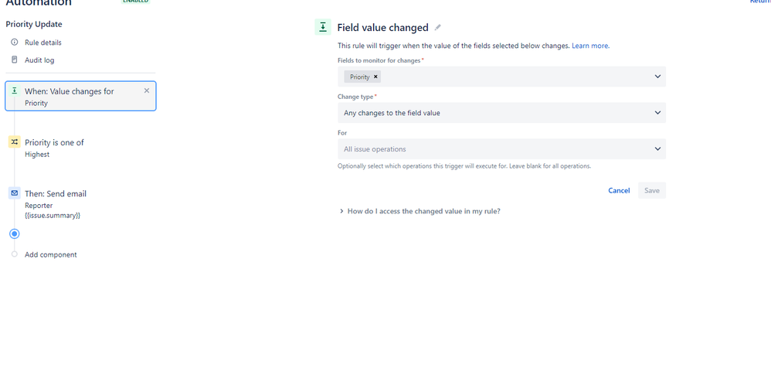Screen dimensions: 771x375
Task: Click the Cancel button
Action: coord(619,190)
